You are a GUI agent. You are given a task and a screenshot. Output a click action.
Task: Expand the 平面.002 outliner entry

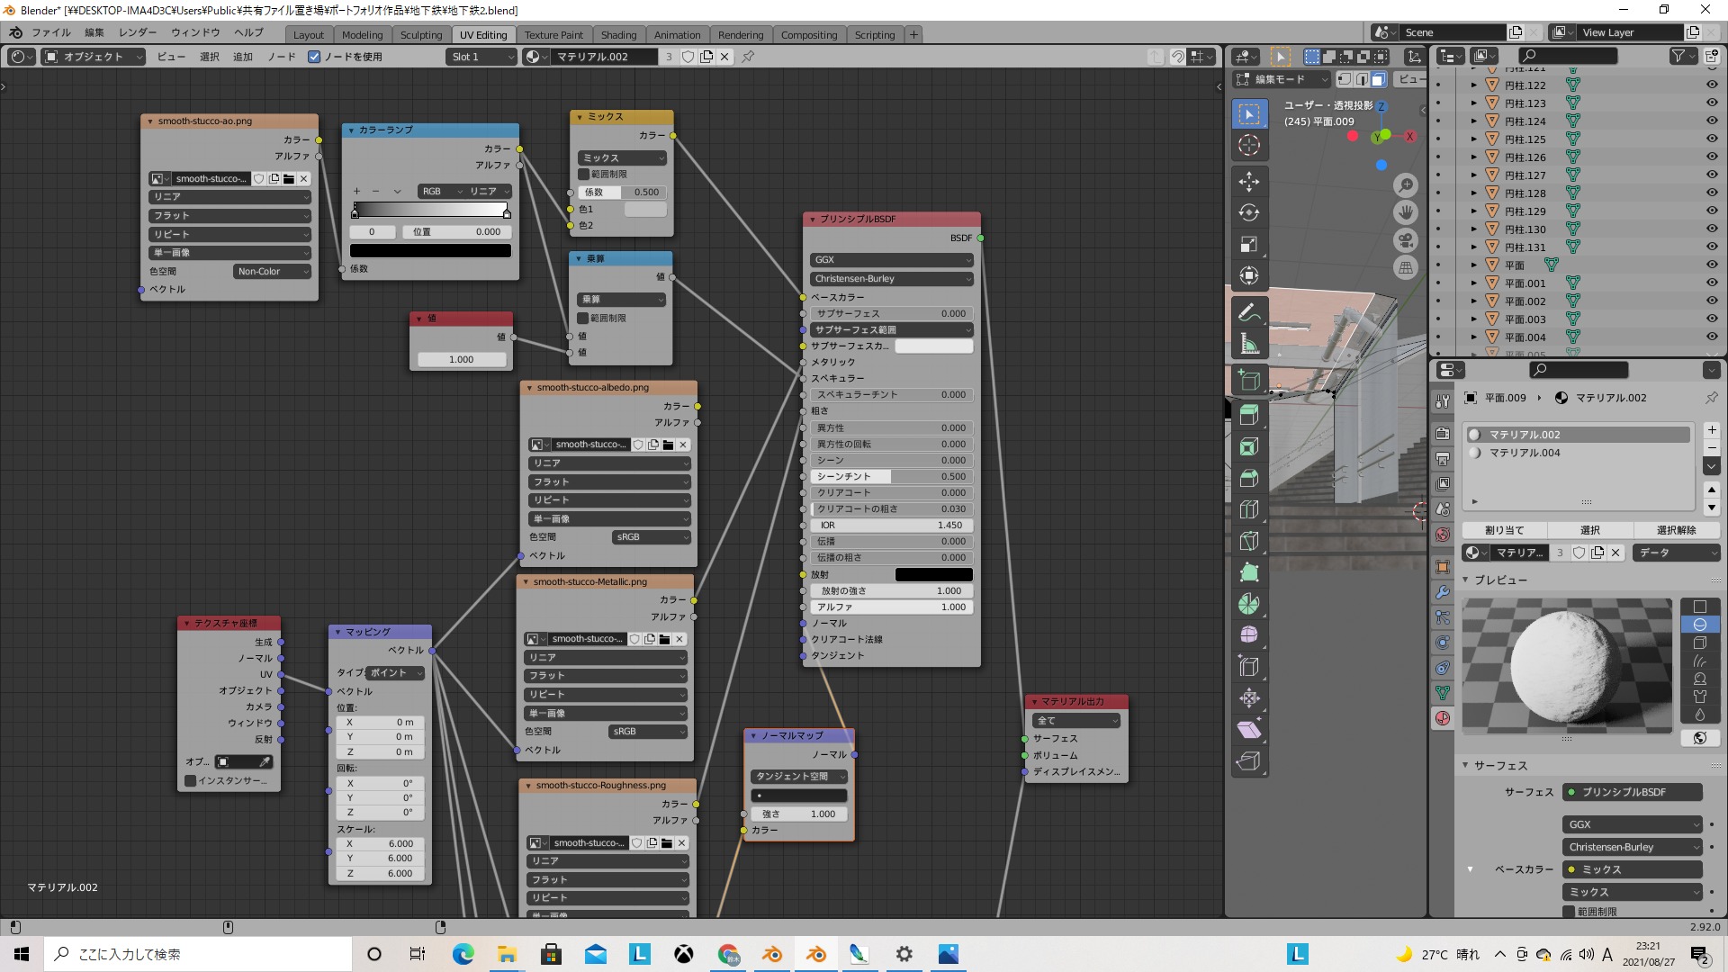click(1473, 301)
